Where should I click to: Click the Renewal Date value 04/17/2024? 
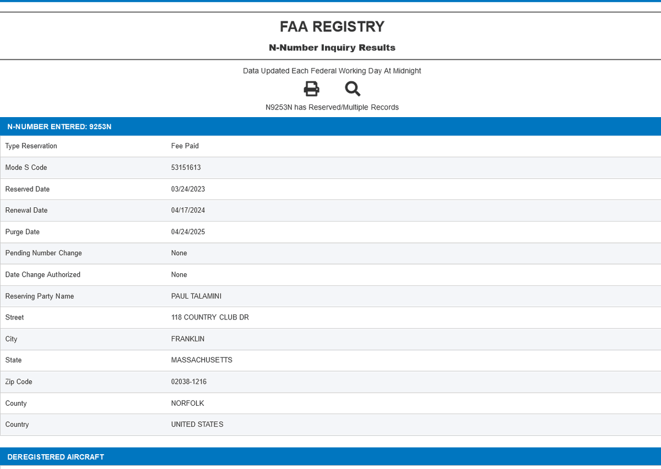[x=188, y=211]
